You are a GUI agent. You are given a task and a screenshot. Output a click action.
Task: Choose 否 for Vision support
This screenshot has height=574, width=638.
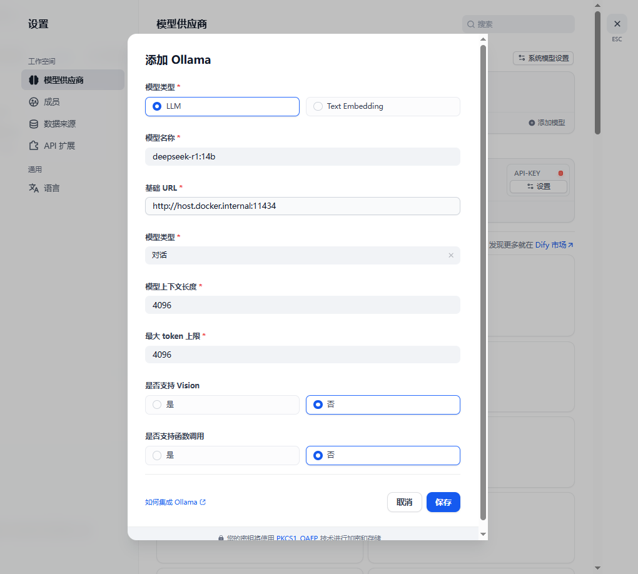(383, 405)
